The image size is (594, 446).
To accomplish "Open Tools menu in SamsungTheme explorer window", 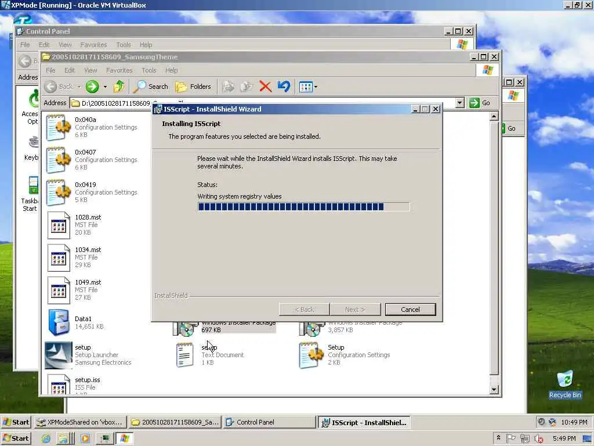I will 149,70.
